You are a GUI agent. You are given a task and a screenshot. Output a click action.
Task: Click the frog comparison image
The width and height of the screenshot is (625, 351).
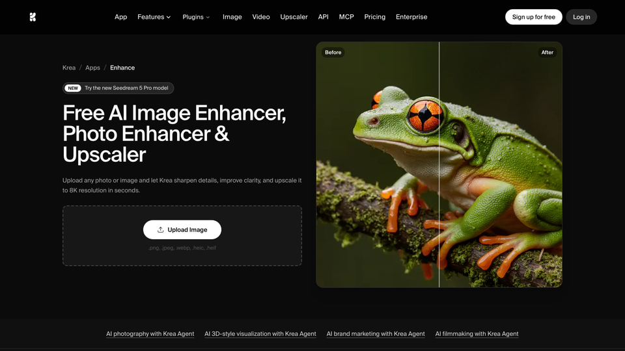(x=439, y=164)
